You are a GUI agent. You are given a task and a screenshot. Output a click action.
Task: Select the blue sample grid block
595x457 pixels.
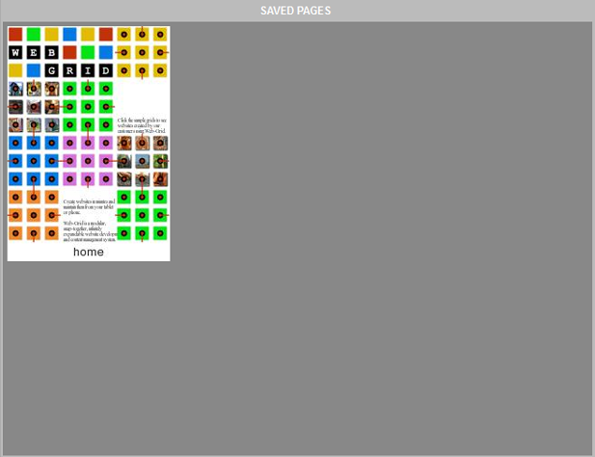coord(34,161)
